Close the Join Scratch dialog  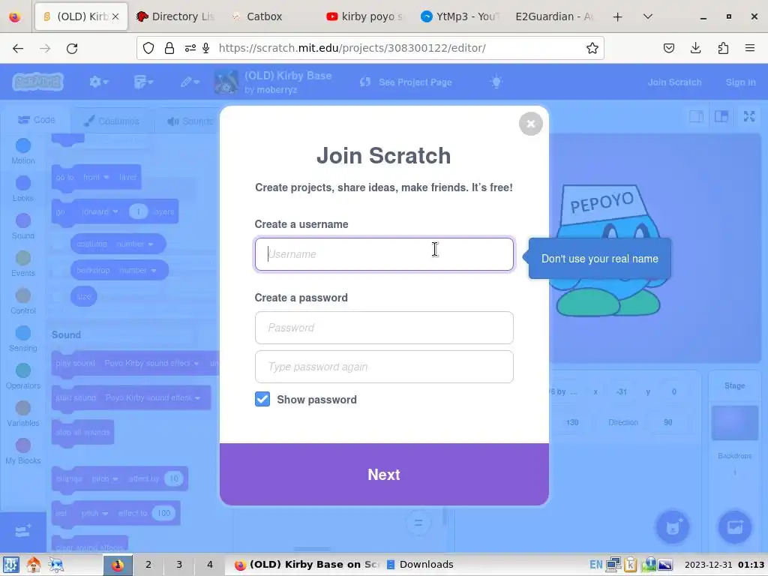pos(530,124)
